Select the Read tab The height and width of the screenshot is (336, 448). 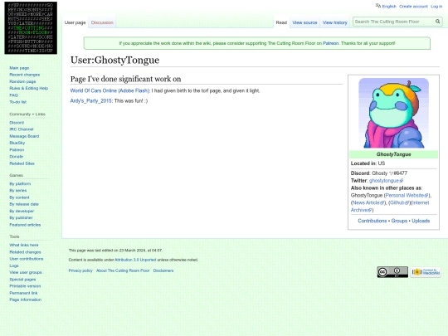281,22
